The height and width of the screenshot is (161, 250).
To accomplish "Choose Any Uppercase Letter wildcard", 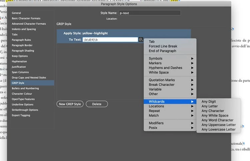I will 218,125.
